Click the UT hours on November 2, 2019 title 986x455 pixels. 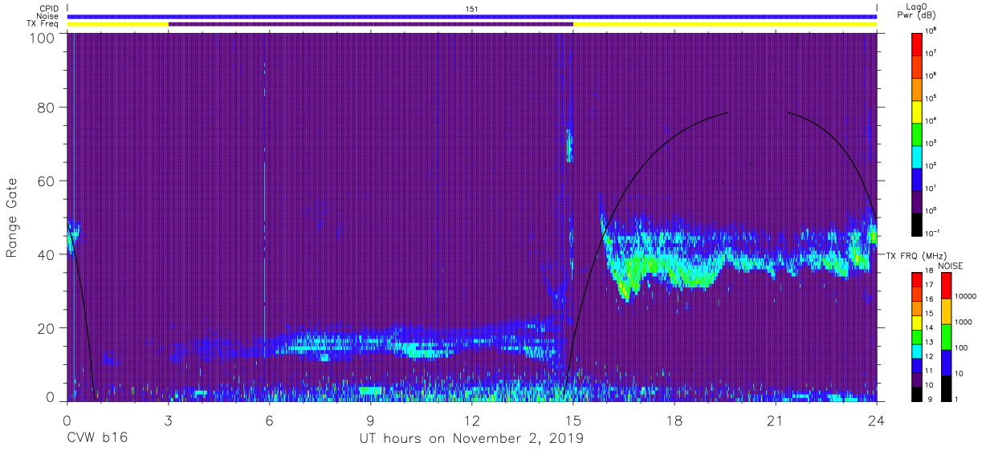click(471, 439)
